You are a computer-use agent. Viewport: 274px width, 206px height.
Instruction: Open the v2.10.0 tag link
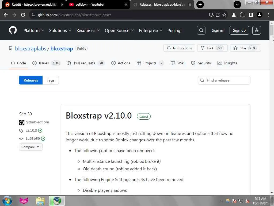coord(31,131)
